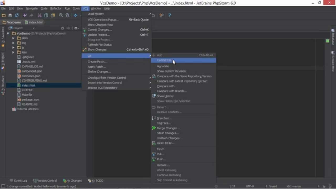Open the Remote Host side tool window
336x189 pixels.
click(x=333, y=62)
